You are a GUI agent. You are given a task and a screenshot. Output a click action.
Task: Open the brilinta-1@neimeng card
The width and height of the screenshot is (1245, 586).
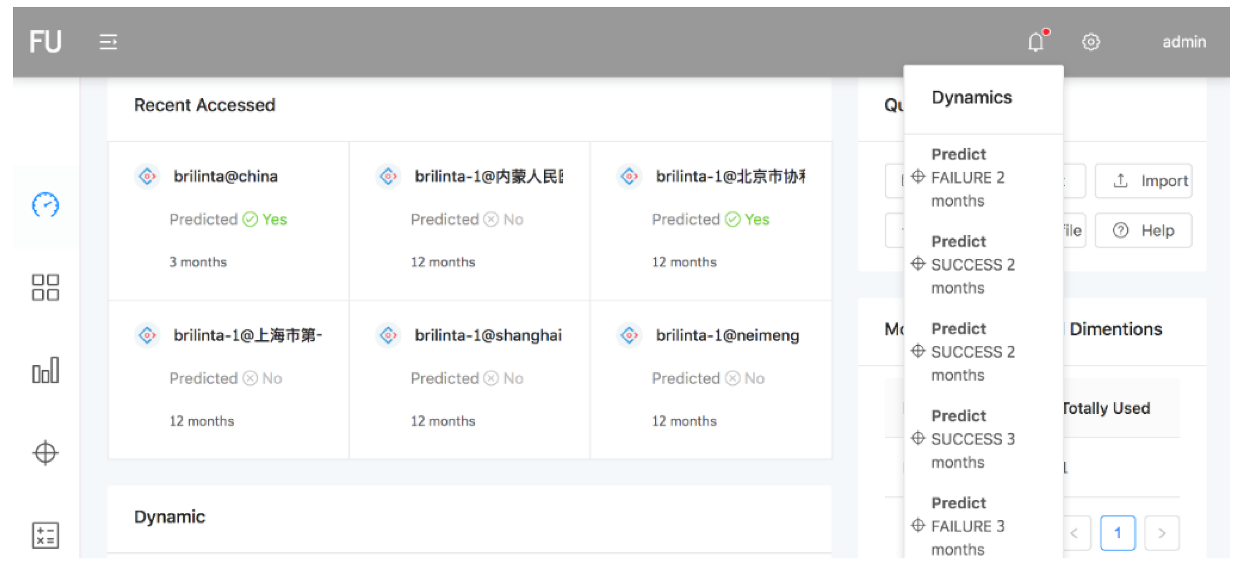[x=727, y=335]
